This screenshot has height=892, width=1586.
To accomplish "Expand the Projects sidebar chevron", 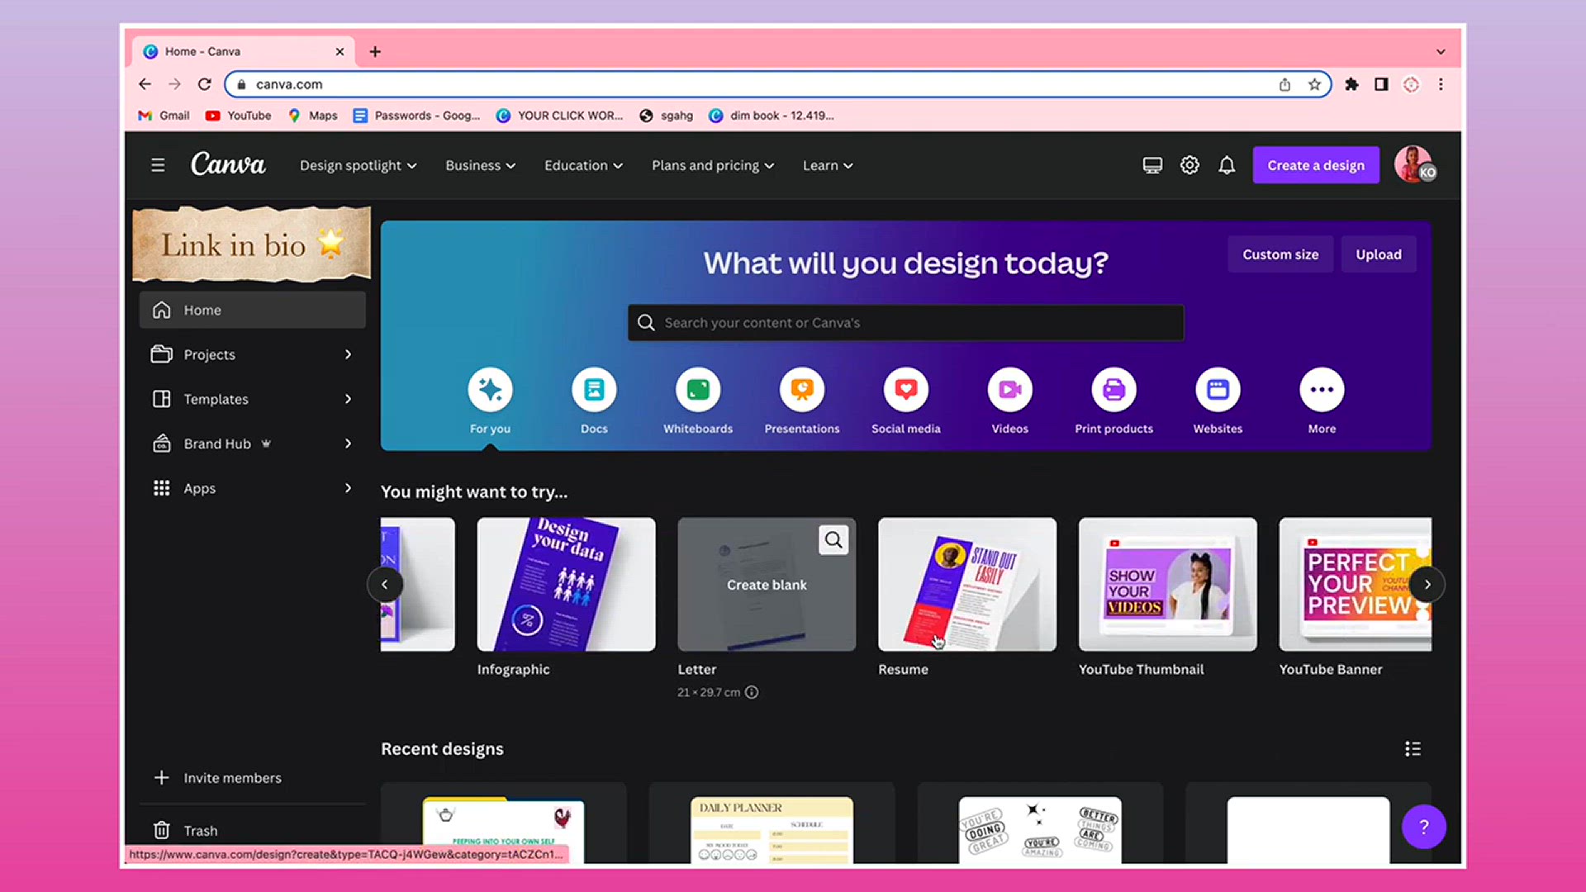I will (x=348, y=354).
